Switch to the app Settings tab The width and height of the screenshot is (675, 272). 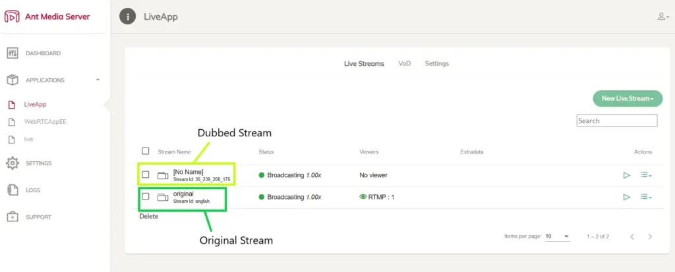(x=436, y=64)
